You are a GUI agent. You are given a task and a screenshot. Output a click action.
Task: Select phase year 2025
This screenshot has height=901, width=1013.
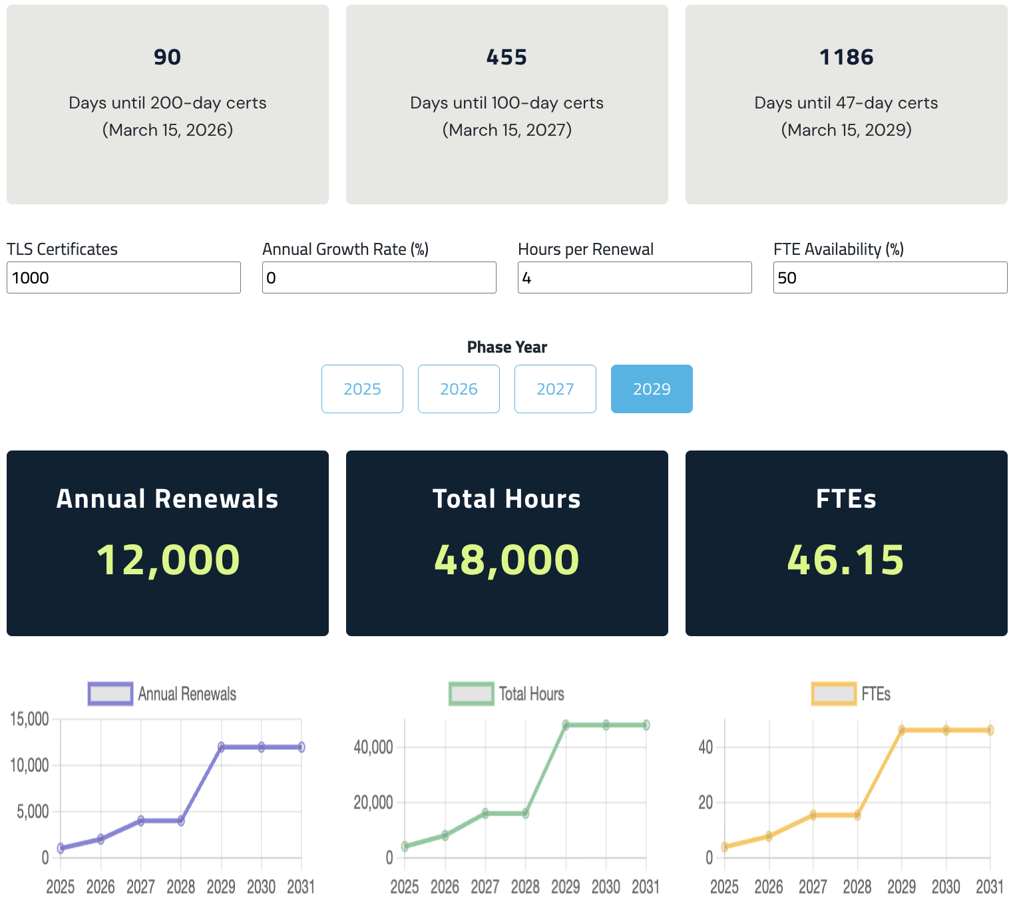pos(362,389)
